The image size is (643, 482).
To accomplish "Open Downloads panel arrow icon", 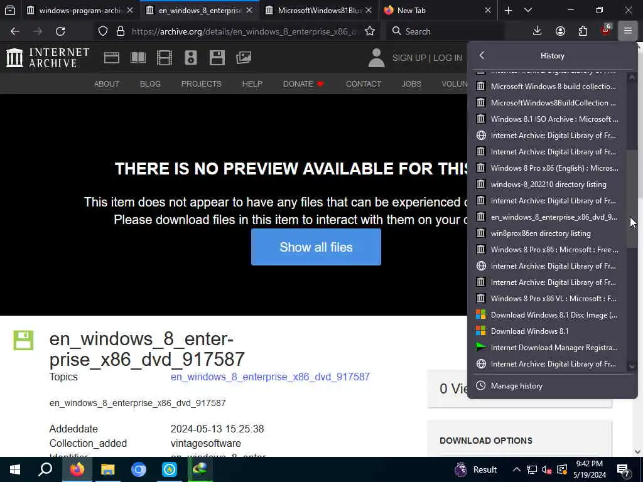I will point(538,31).
